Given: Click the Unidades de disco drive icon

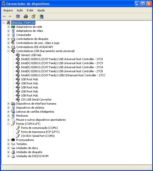Looking at the screenshot, I should [x=13, y=148].
